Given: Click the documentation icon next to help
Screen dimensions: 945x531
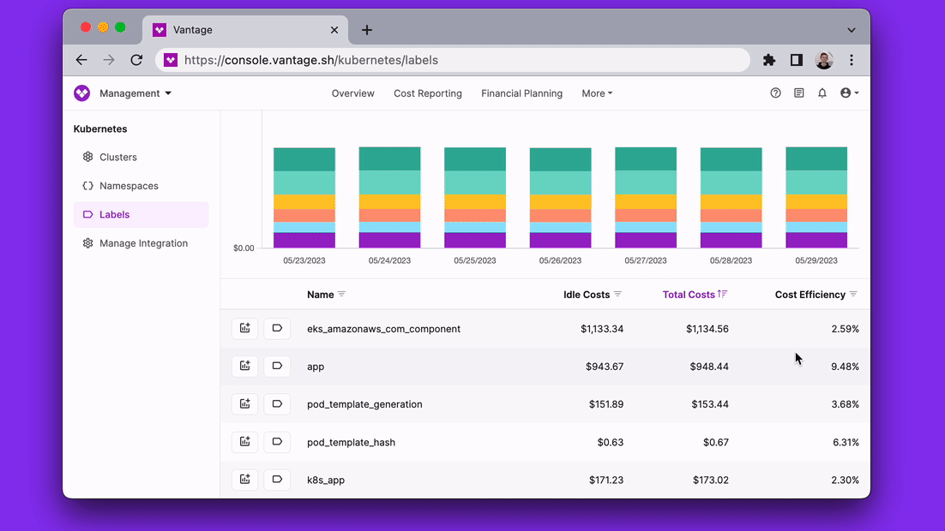Looking at the screenshot, I should click(x=798, y=92).
